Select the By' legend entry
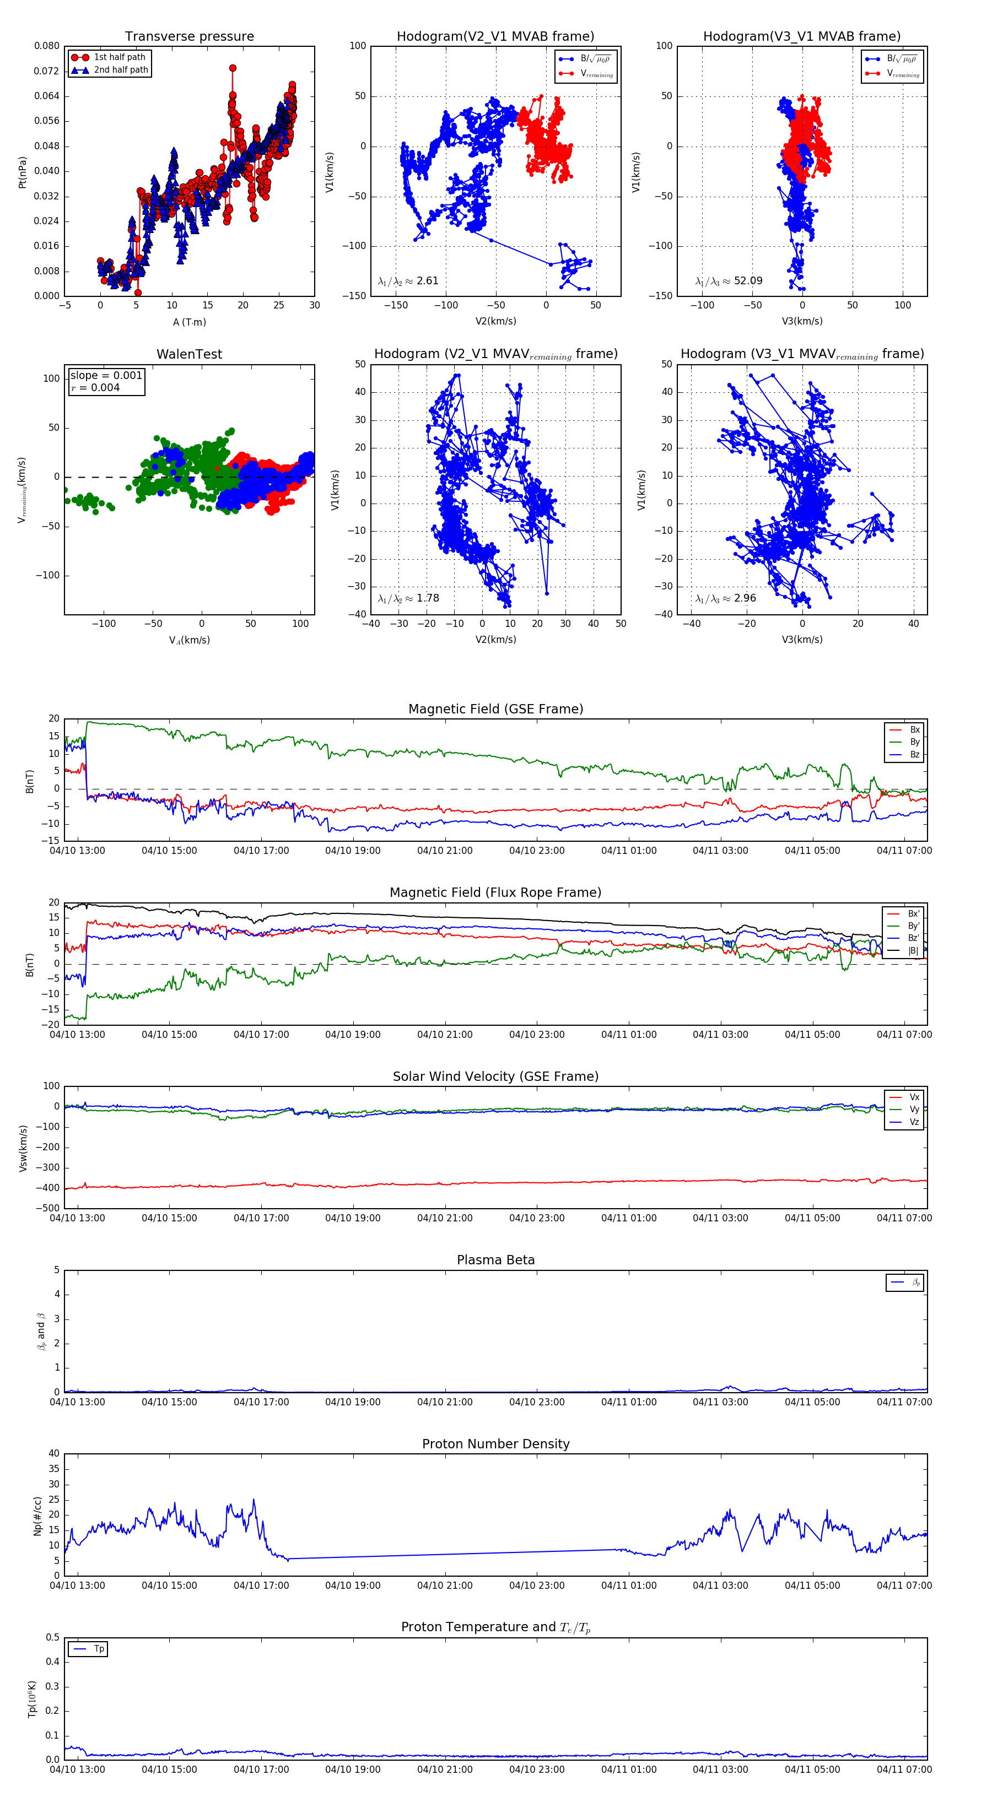The image size is (992, 1818). 903,926
